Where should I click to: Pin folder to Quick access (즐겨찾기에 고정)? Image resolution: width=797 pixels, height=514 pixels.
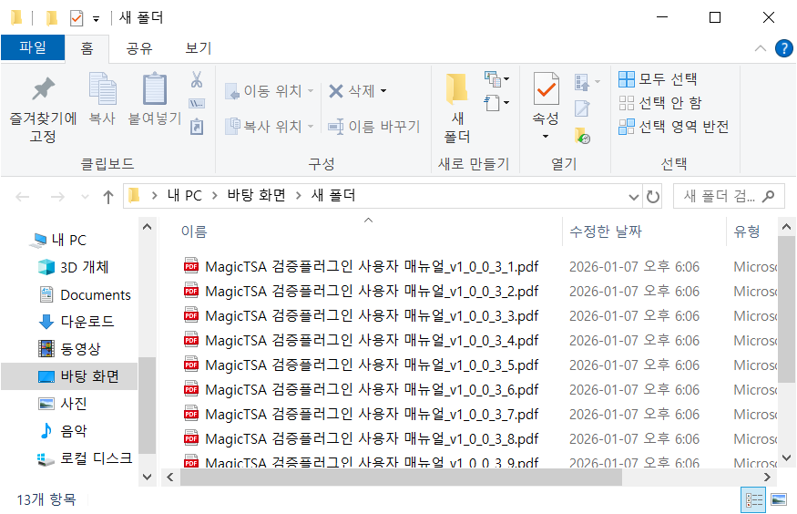(43, 108)
